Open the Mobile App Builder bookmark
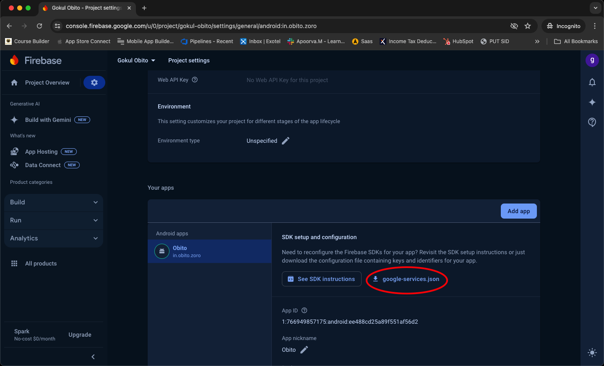Viewport: 604px width, 366px height. (x=146, y=41)
